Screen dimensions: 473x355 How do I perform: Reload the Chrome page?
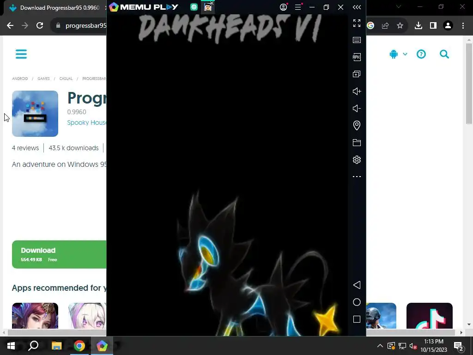40,25
